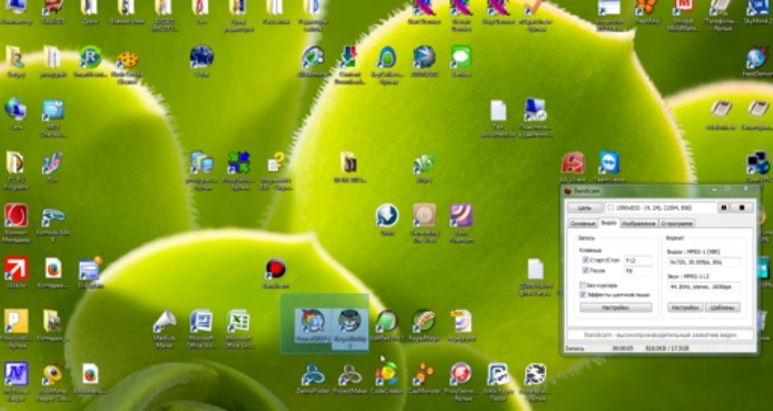Switch to the Изображения tab in Bandicam
Image resolution: width=773 pixels, height=411 pixels.
click(x=639, y=223)
